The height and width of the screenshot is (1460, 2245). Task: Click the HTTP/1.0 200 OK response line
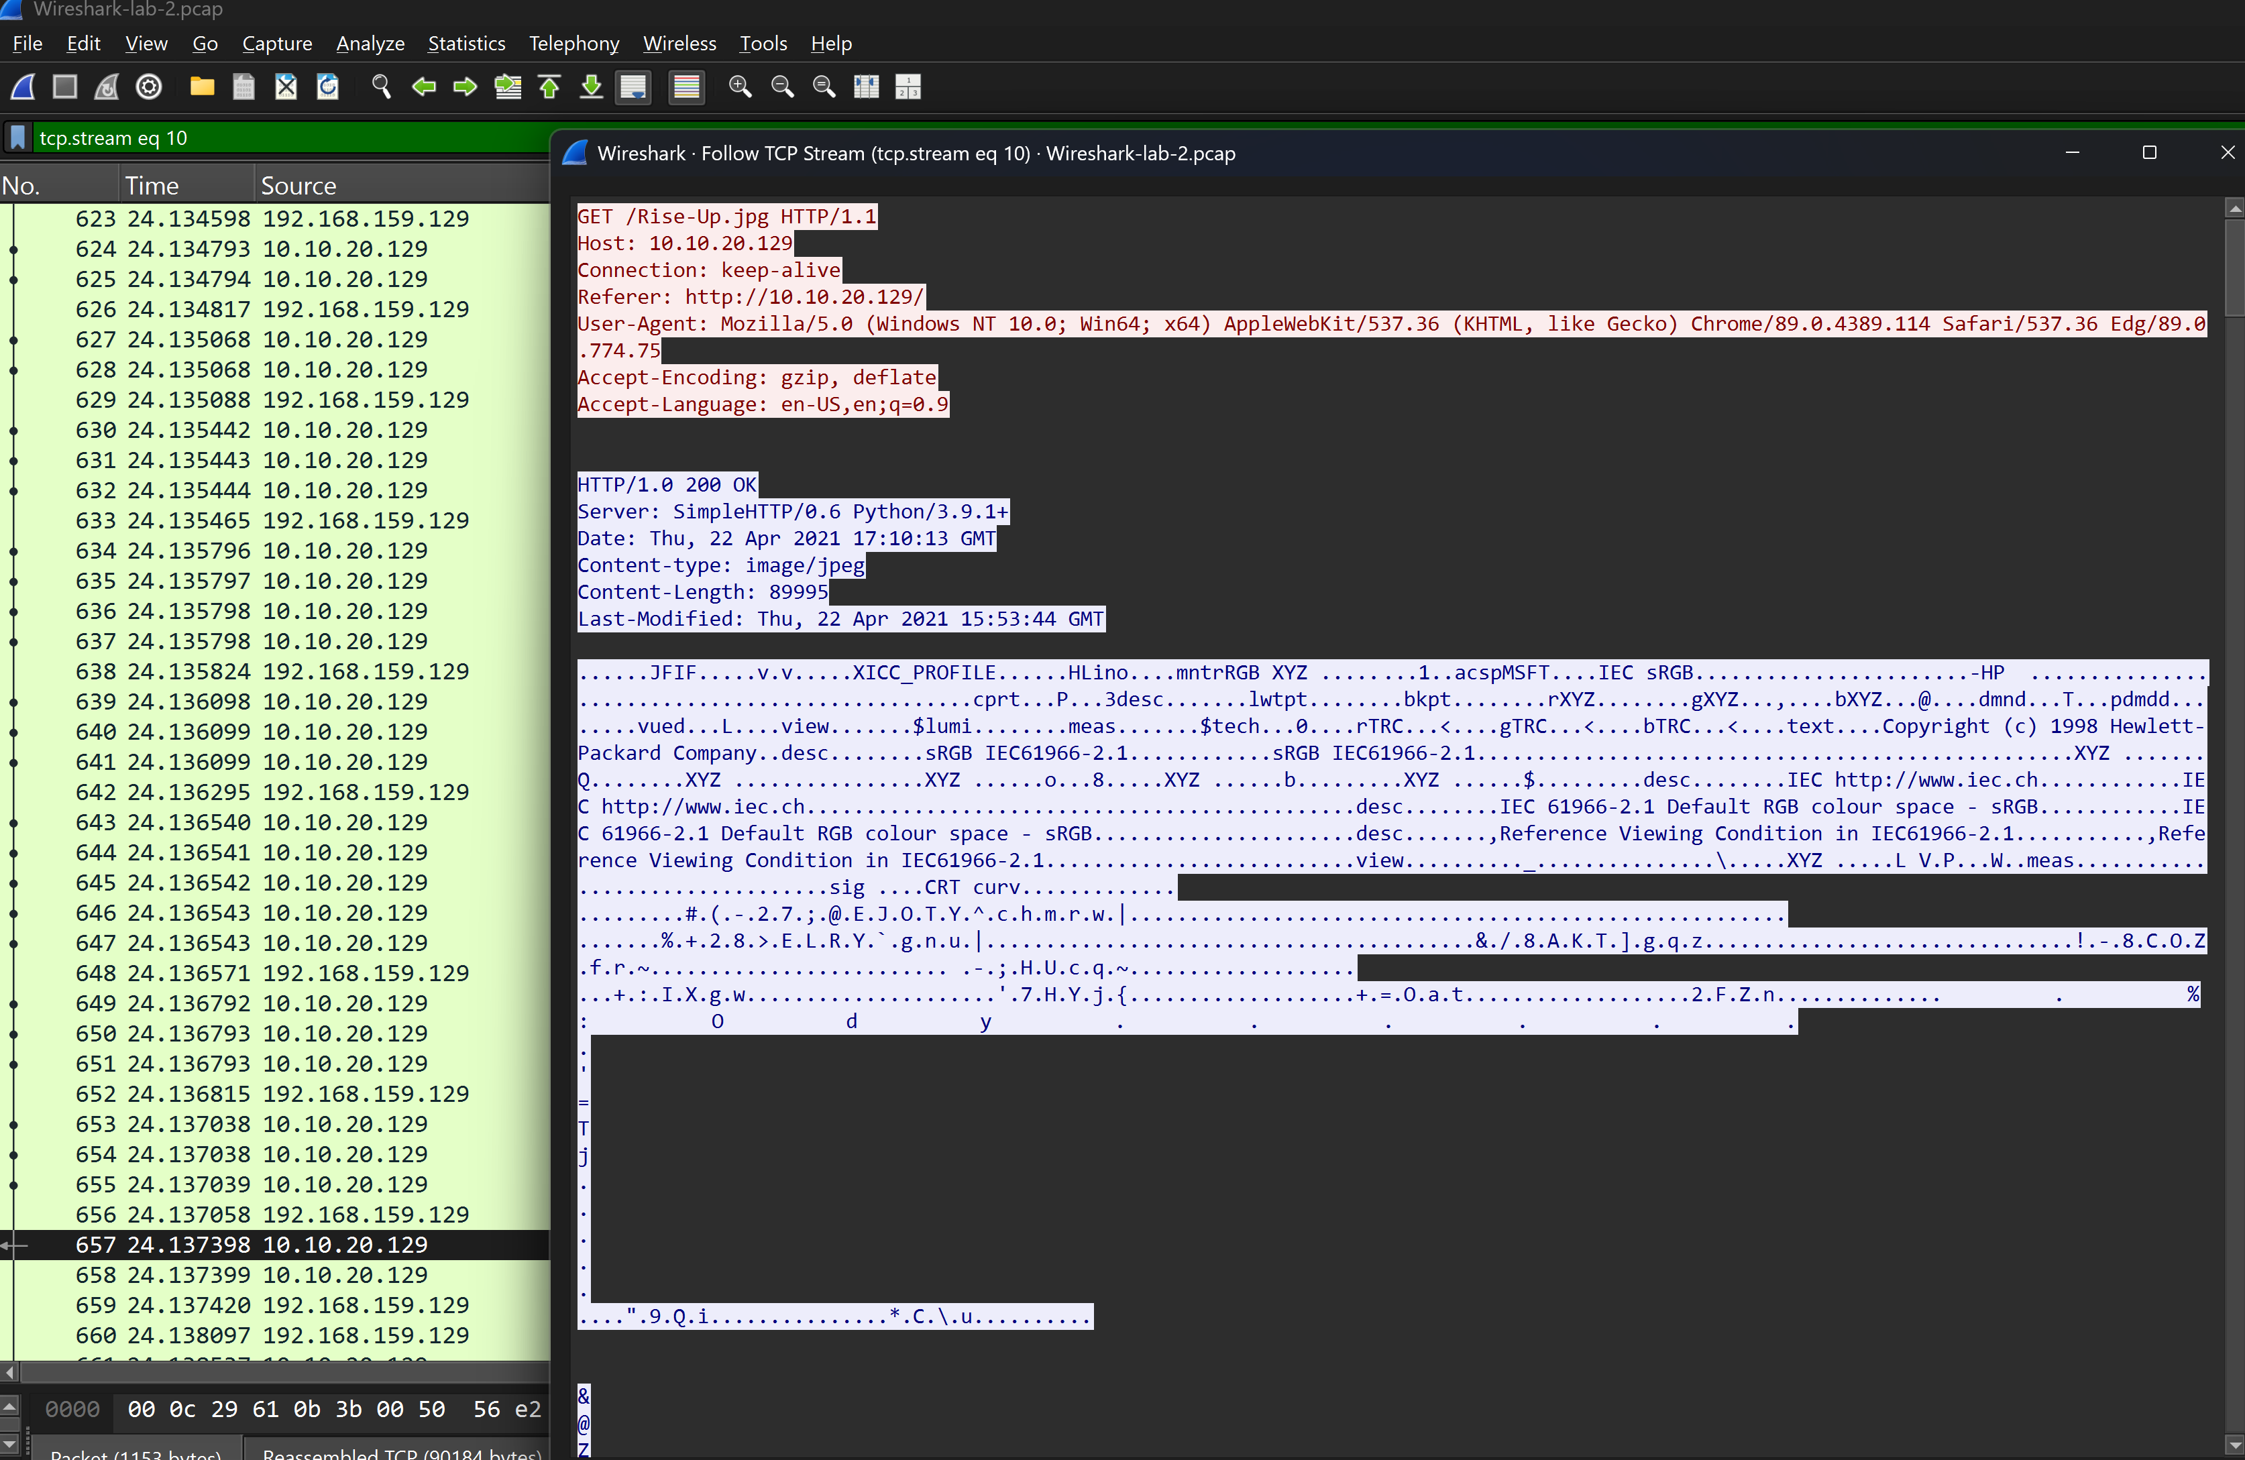[667, 485]
